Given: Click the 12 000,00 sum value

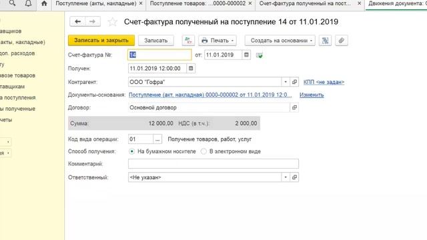Looking at the screenshot, I should 161,123.
